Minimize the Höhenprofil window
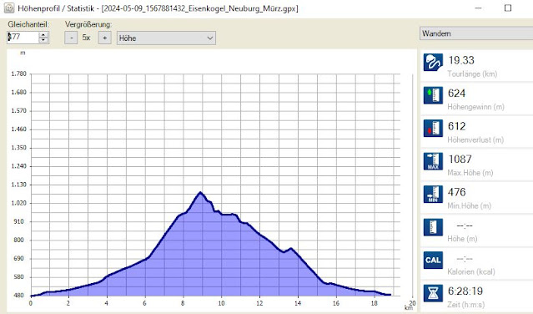This screenshot has width=533, height=314. 478,8
